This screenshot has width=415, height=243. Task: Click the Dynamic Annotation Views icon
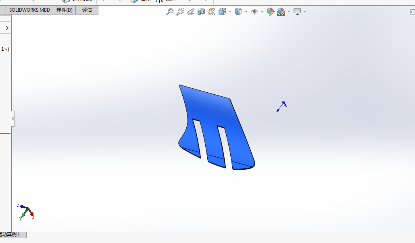coord(211,12)
